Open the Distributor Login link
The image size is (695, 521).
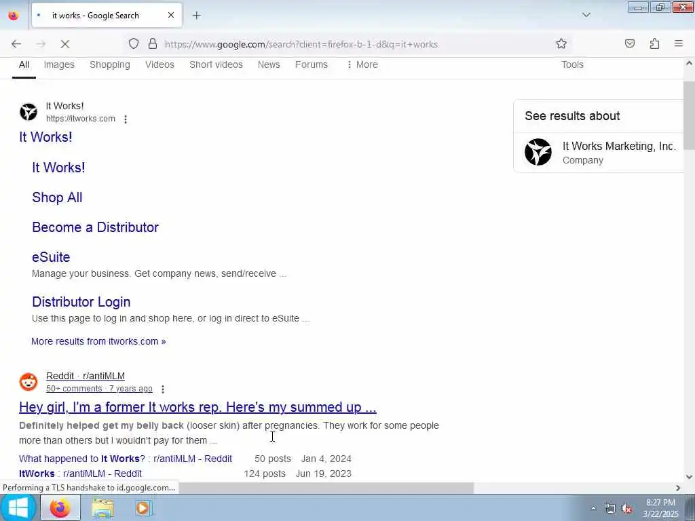coord(81,302)
